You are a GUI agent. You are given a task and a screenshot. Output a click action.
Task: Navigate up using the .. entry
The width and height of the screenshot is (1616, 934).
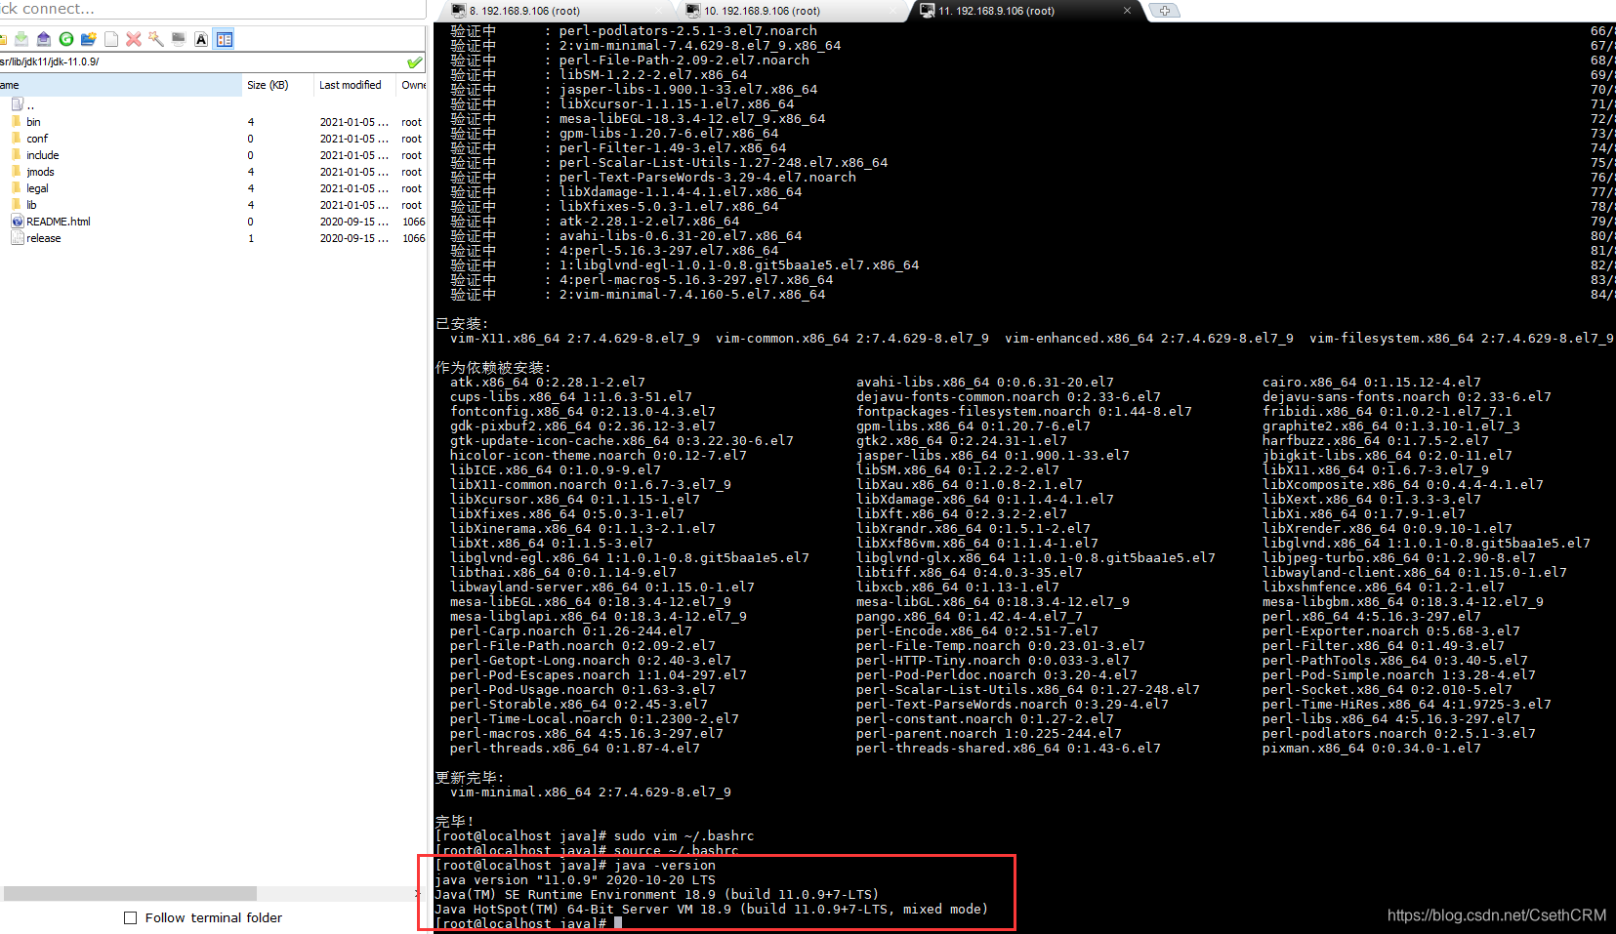(x=29, y=104)
